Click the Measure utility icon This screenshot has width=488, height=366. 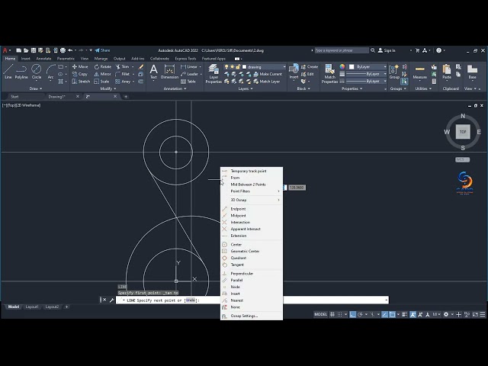pos(419,71)
